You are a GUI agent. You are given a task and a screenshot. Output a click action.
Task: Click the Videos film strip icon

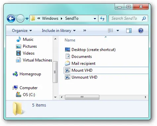(x=19, y=53)
